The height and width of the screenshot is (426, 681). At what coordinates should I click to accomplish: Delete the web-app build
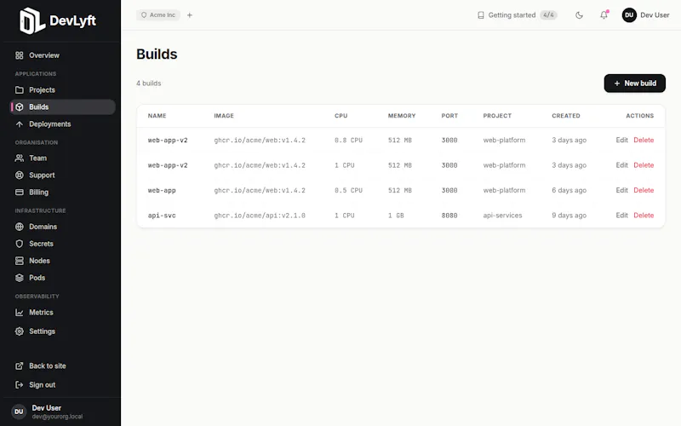[644, 190]
